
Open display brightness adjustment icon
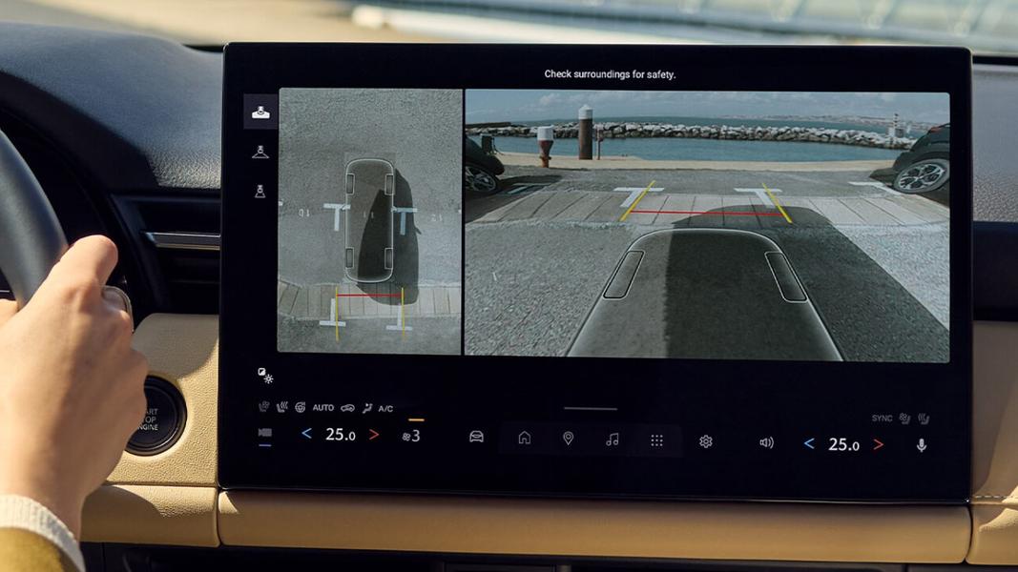pos(265,375)
